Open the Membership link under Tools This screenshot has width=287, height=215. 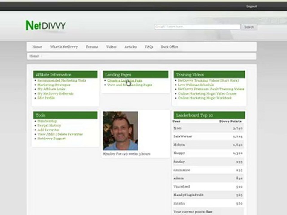coord(47,121)
